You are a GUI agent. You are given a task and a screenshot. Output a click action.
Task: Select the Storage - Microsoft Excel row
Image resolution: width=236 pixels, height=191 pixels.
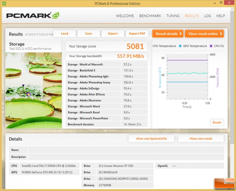pos(106,112)
